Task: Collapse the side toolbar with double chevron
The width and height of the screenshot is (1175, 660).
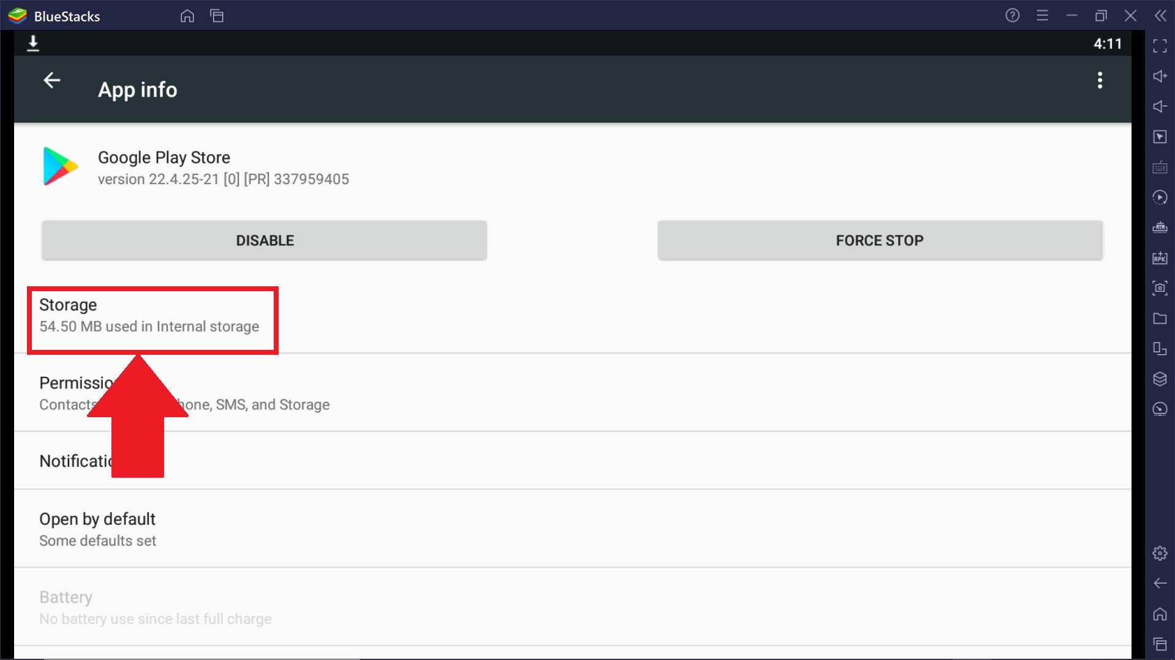Action: tap(1160, 15)
